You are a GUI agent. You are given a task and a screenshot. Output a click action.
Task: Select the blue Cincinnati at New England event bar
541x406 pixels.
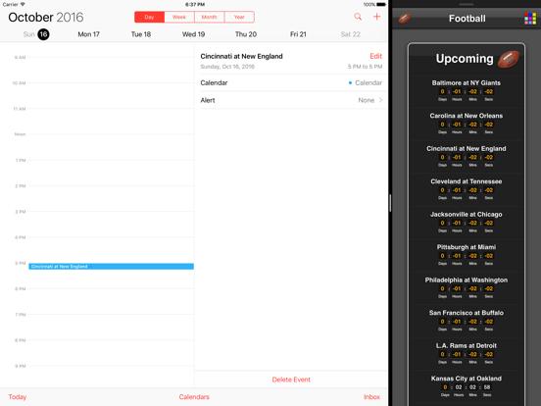click(111, 266)
